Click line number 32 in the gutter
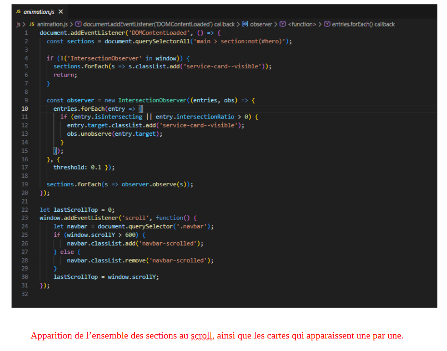The width and height of the screenshot is (447, 351). (x=25, y=294)
